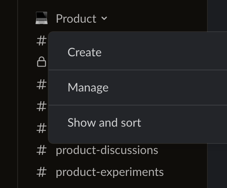This screenshot has height=188, width=227.
Task: Choose Manage from the section menu
Action: coord(138,88)
